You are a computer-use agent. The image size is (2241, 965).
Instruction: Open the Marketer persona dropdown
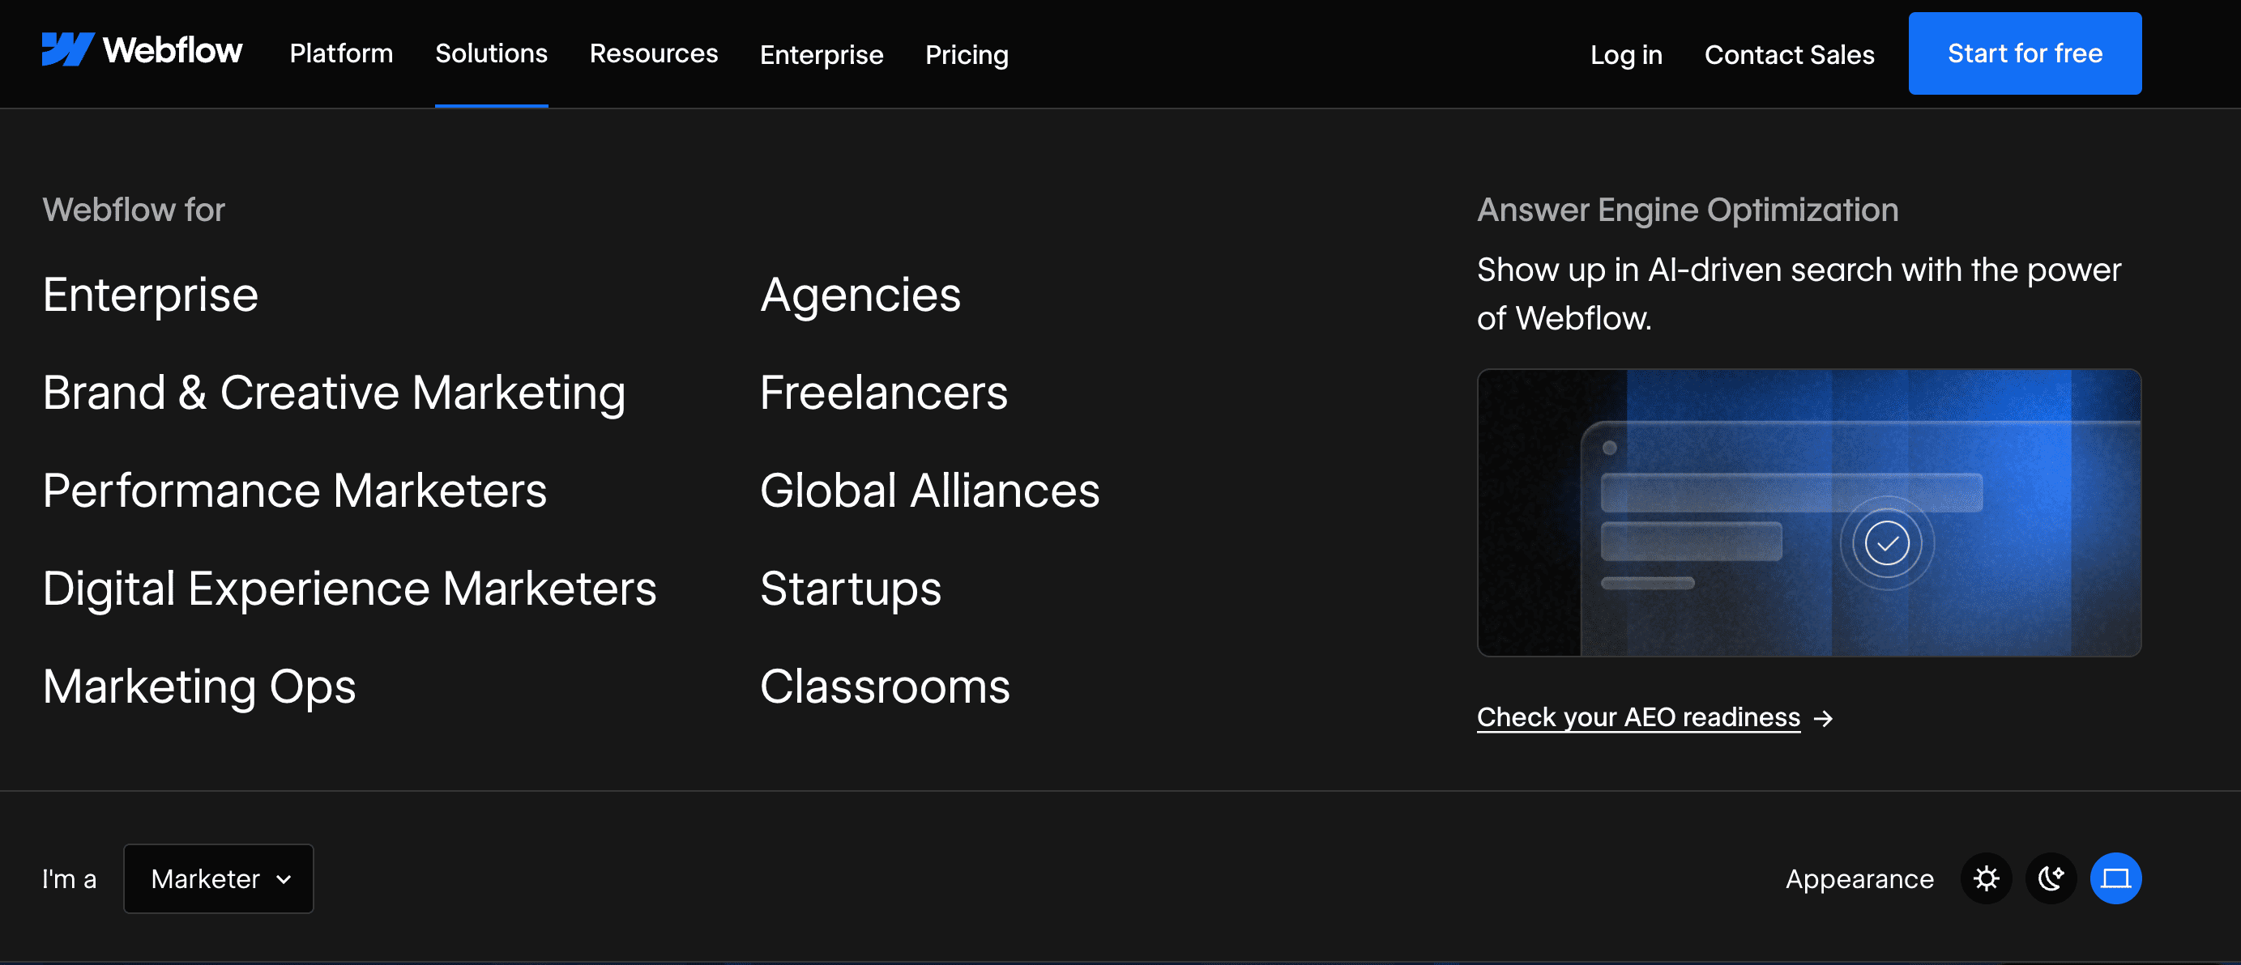pos(219,878)
